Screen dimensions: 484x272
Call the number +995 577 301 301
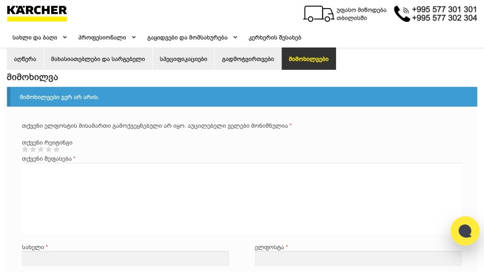click(445, 9)
